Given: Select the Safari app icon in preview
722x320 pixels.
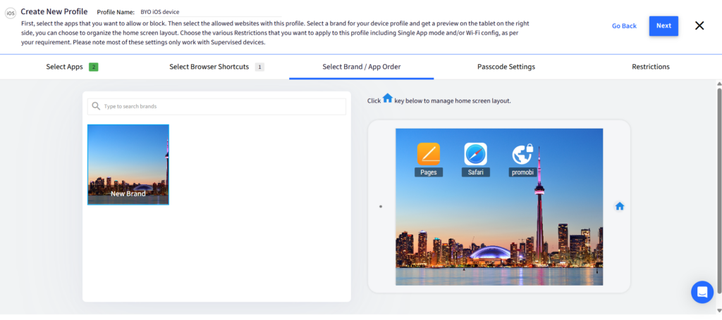Looking at the screenshot, I should pyautogui.click(x=475, y=153).
